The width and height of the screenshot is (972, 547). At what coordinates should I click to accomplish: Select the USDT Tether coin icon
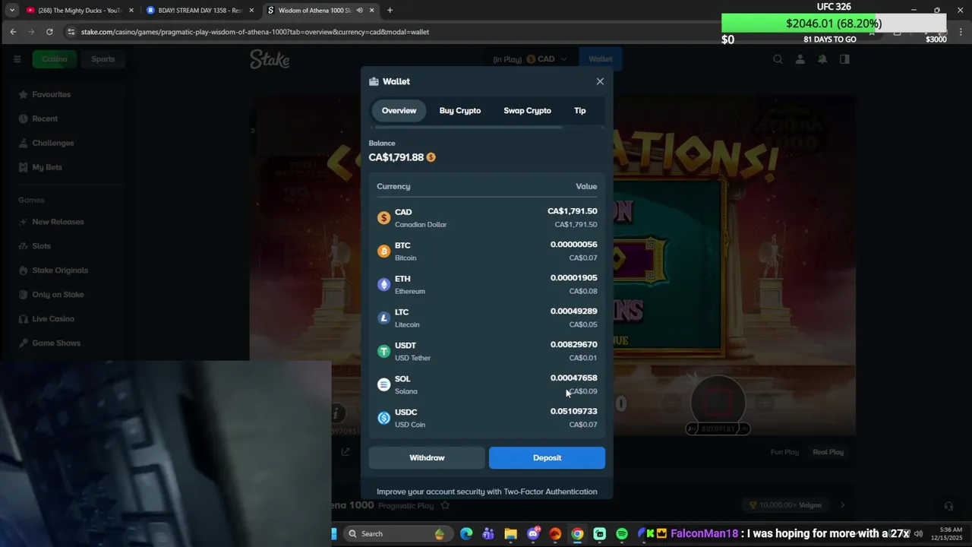tap(383, 351)
